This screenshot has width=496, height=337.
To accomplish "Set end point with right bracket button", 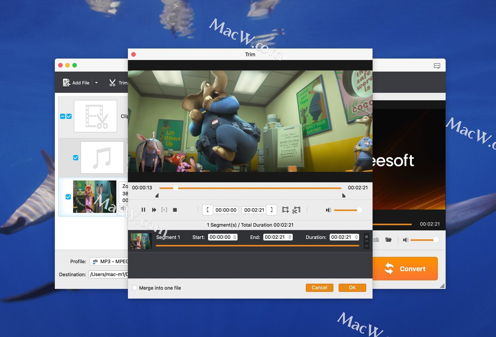I will pyautogui.click(x=271, y=210).
